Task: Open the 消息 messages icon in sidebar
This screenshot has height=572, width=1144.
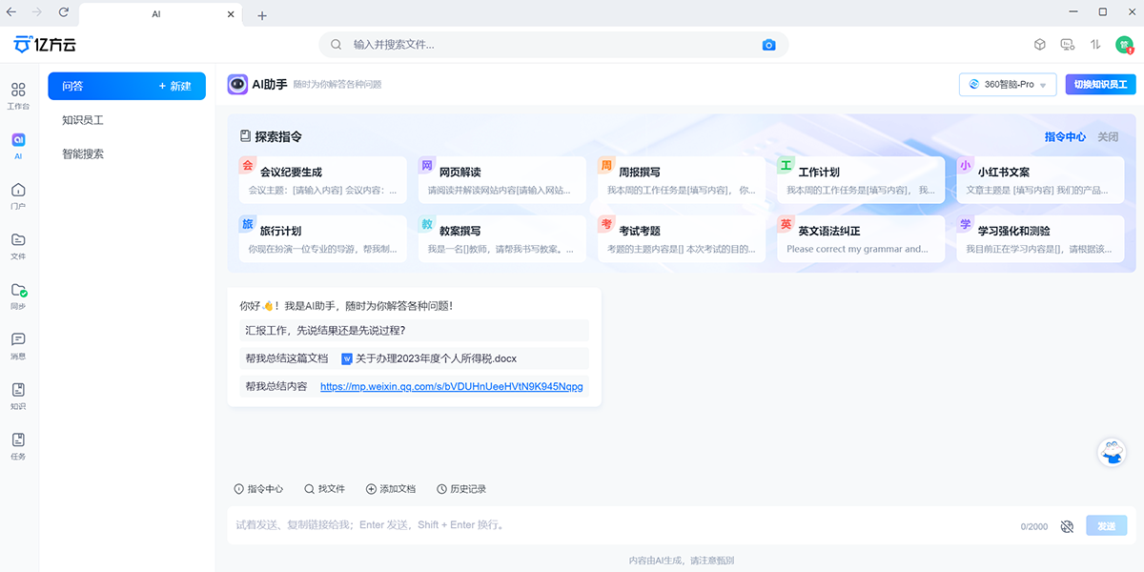Action: 18,343
